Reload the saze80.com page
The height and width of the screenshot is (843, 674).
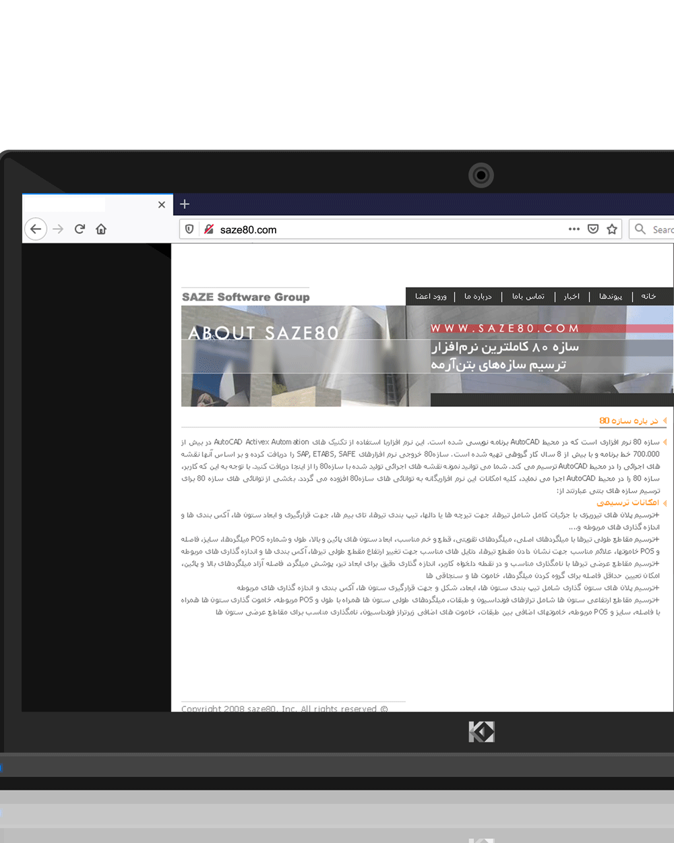[x=80, y=229]
